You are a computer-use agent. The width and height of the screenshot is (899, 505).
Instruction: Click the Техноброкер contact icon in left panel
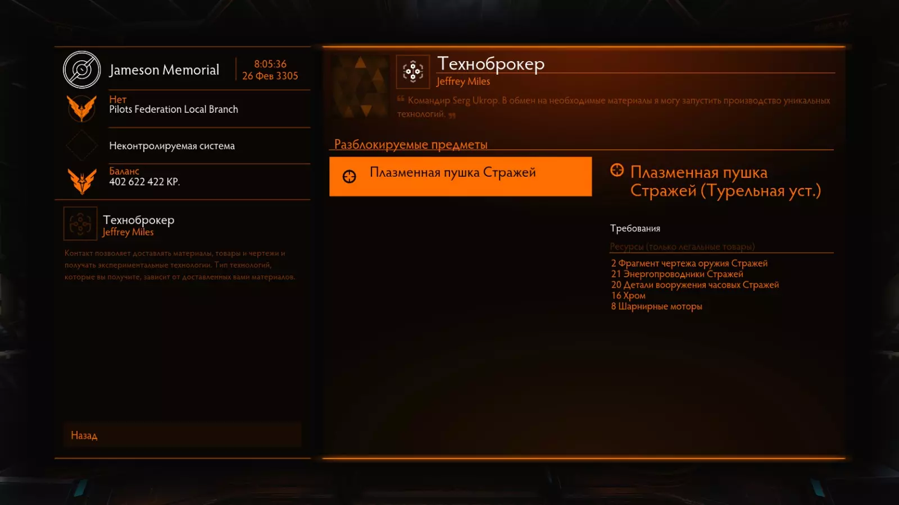coord(80,224)
